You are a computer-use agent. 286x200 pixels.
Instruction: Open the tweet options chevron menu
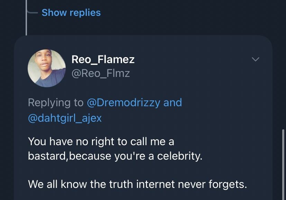pos(255,60)
